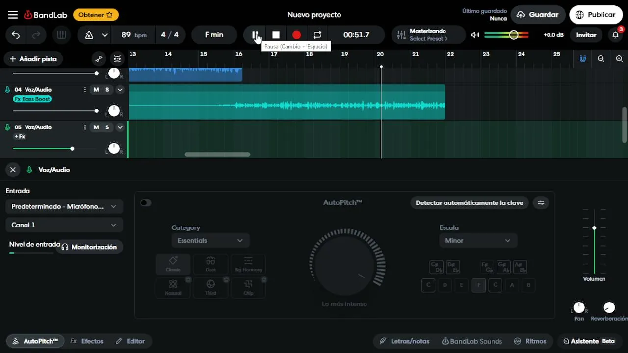Toggle the C note in the scale
The height and width of the screenshot is (353, 628).
pyautogui.click(x=428, y=285)
